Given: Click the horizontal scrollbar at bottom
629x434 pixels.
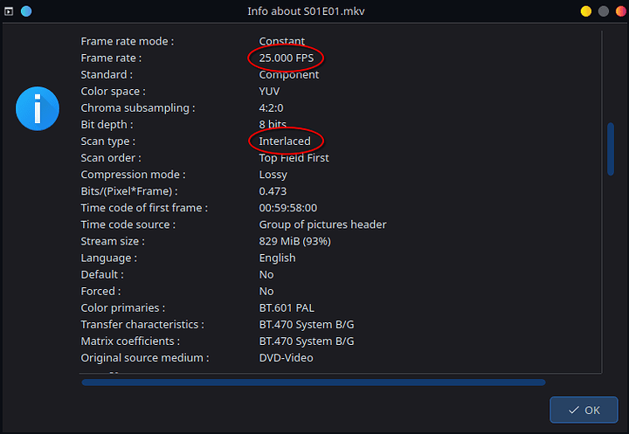Looking at the screenshot, I should pos(313,382).
